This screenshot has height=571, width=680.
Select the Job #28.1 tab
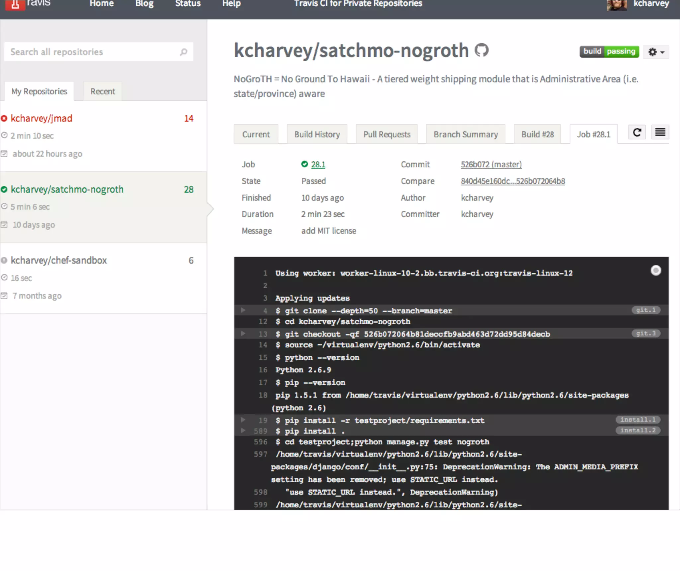click(x=594, y=134)
